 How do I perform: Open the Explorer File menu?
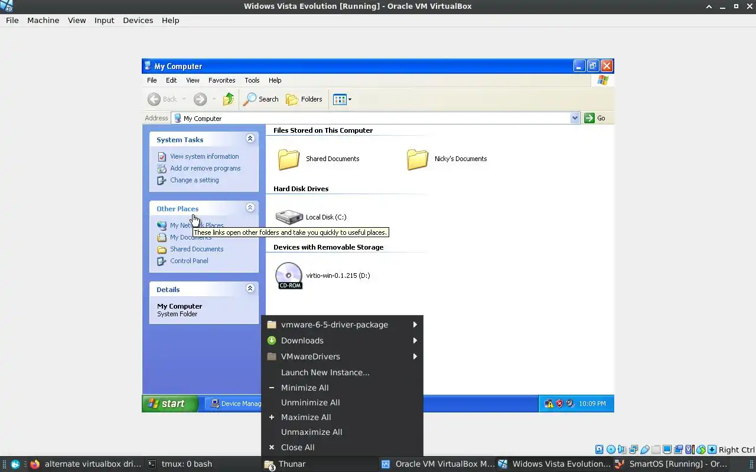pos(152,80)
